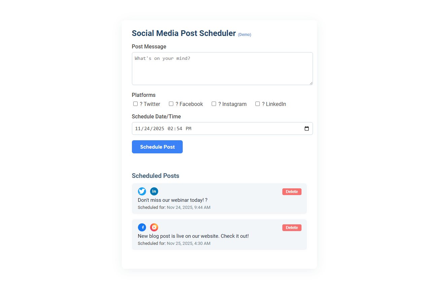Screen dimensions: 425x299
Task: Click the placeholder icon beside the Facebook label
Action: click(x=177, y=104)
